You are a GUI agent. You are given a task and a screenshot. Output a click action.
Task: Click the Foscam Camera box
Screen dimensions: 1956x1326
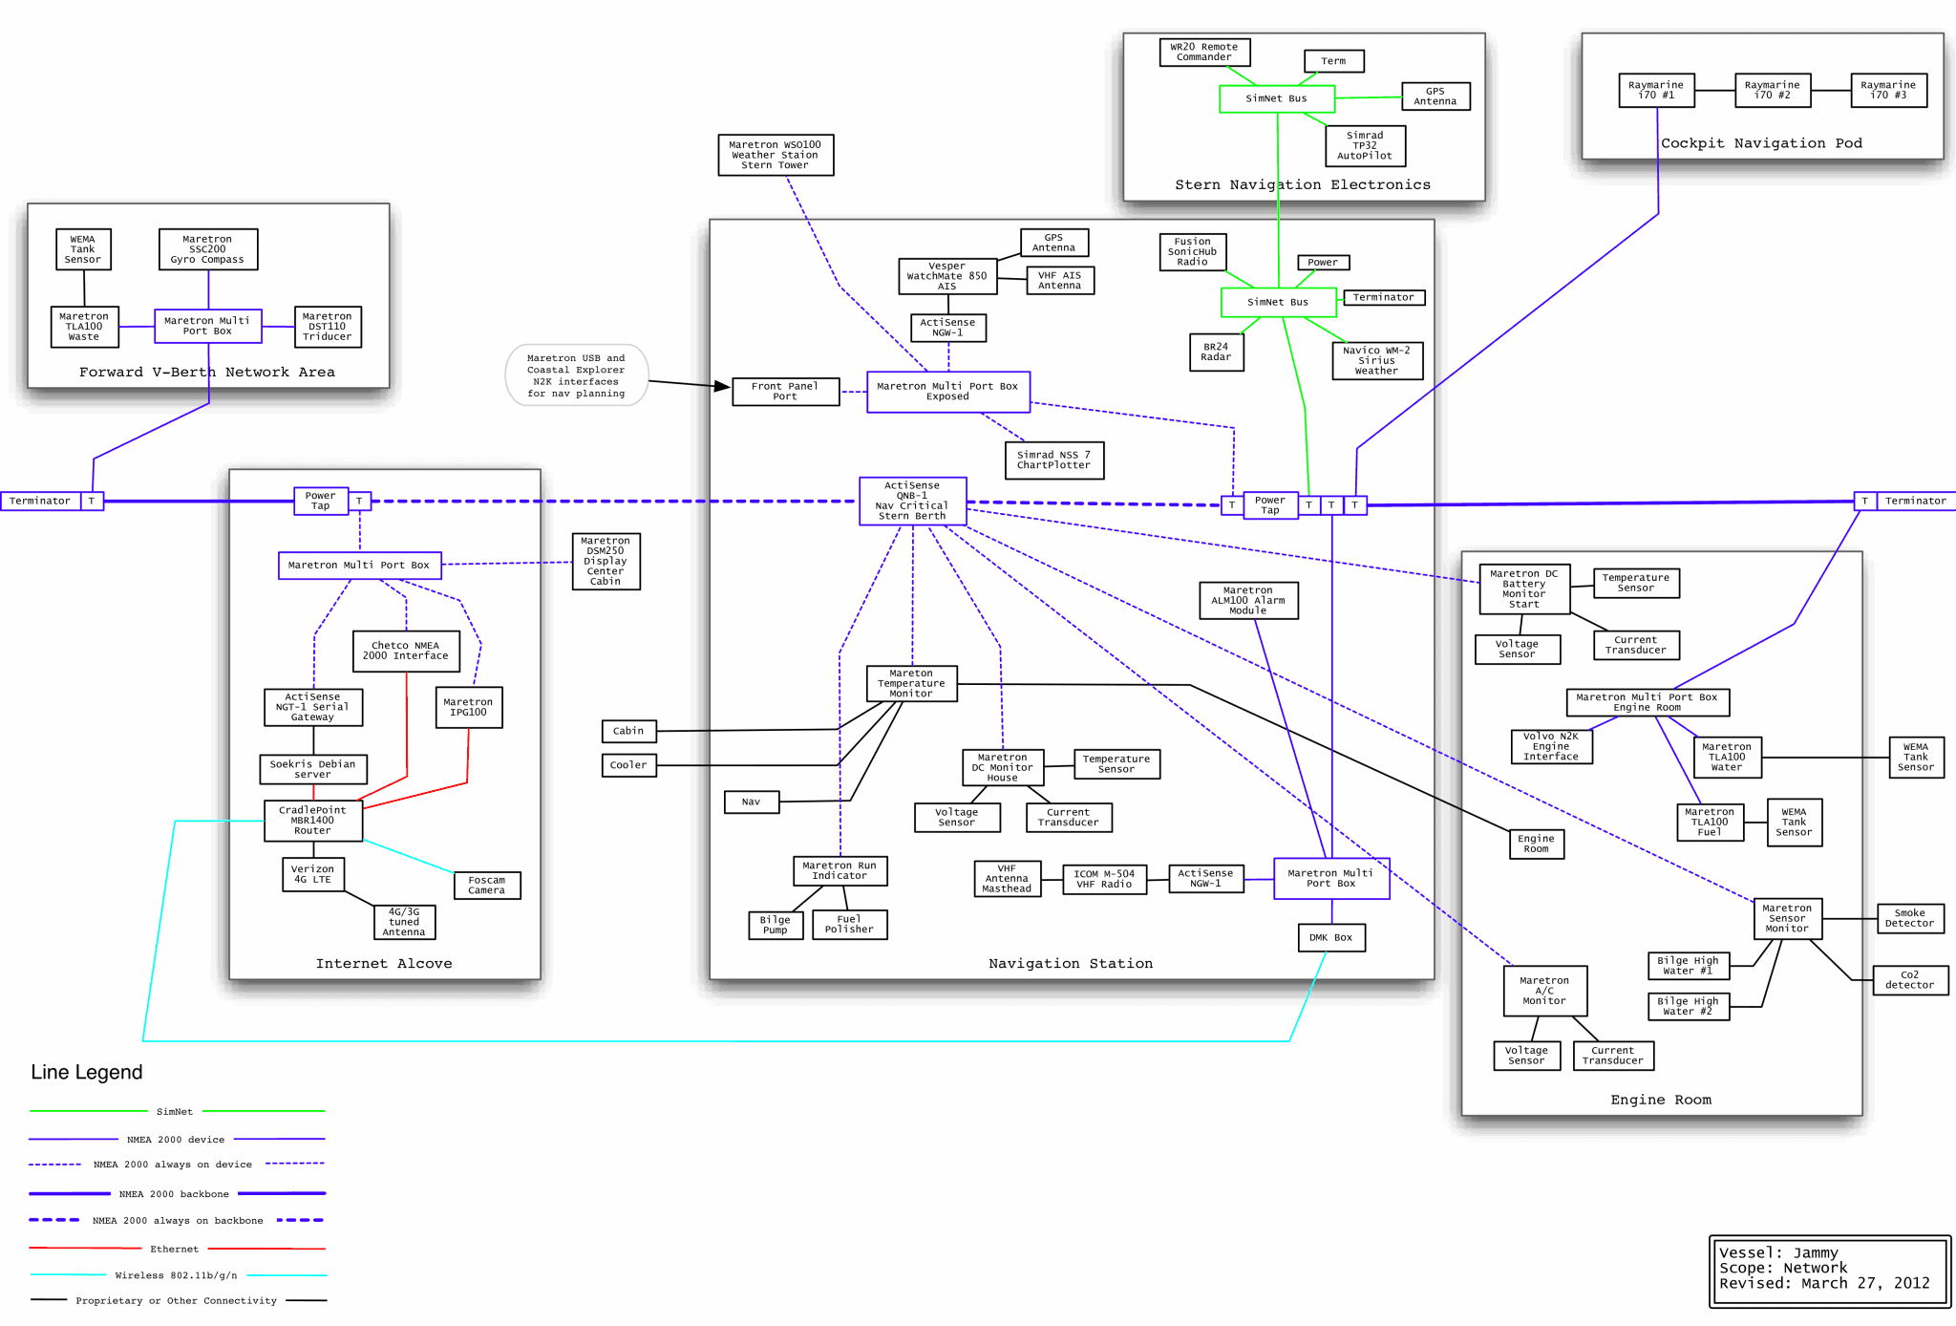(x=487, y=886)
